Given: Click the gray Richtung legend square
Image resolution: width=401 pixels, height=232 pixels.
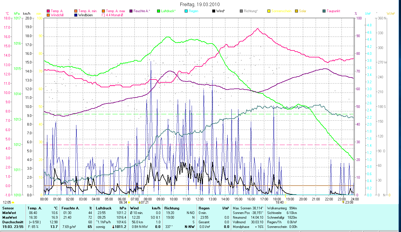Looking at the screenshot, I should pos(241,11).
